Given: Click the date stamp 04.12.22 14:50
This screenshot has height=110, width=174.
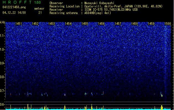Looking at the screenshot, I should point(14,13).
